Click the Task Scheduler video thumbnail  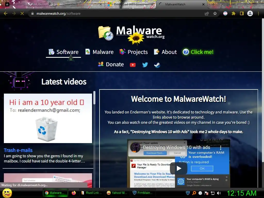click(x=48, y=180)
